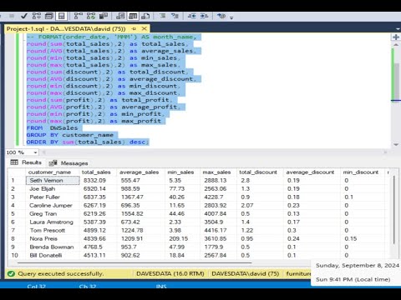The image size is (401, 300).
Task: Display the estimated execution plan
Action: click(37, 16)
